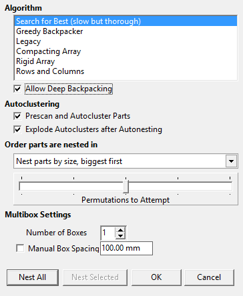Confirm settings with OK button
This screenshot has width=243, height=296.
coord(156,277)
